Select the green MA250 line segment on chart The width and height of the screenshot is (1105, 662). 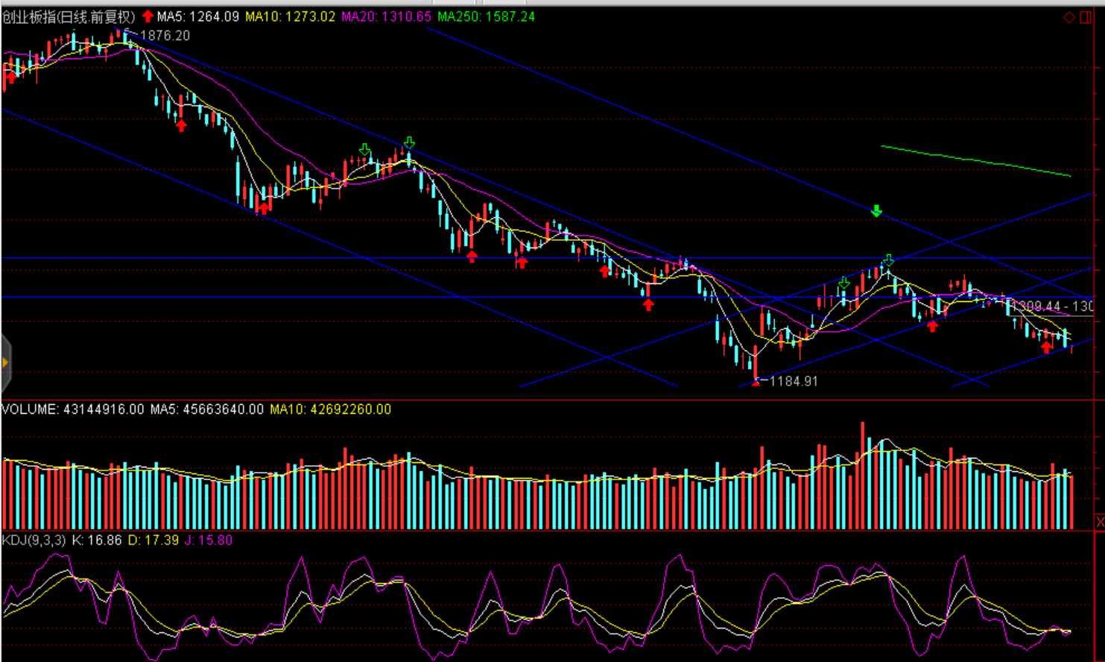[x=976, y=160]
